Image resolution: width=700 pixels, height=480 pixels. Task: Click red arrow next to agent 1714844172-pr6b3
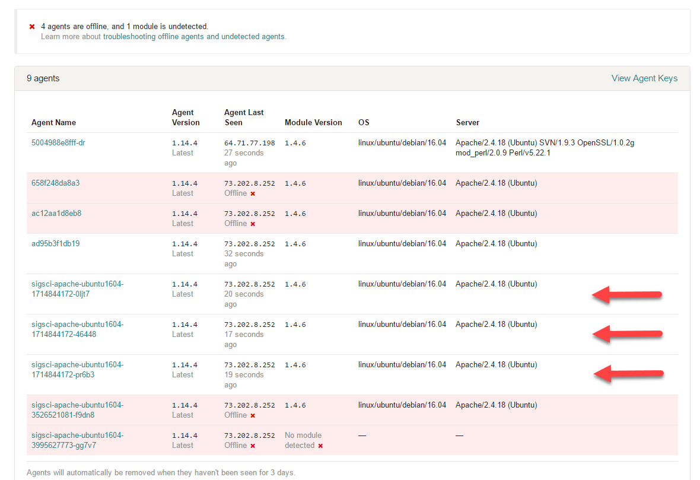(x=628, y=373)
